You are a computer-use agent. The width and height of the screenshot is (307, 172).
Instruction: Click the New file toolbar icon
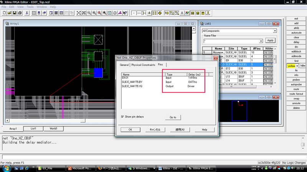(x=4, y=13)
